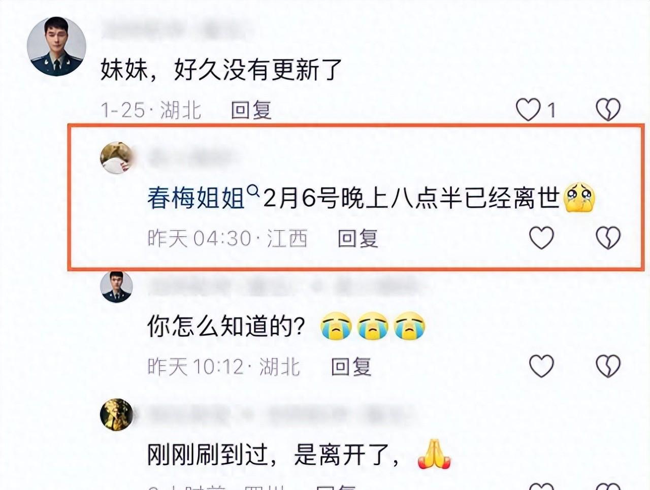Reply to the 1-25 湖北 comment
The image size is (650, 490).
[x=251, y=110]
